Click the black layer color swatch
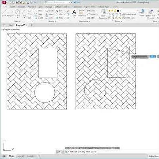159x159 pixels. pos(118,11)
